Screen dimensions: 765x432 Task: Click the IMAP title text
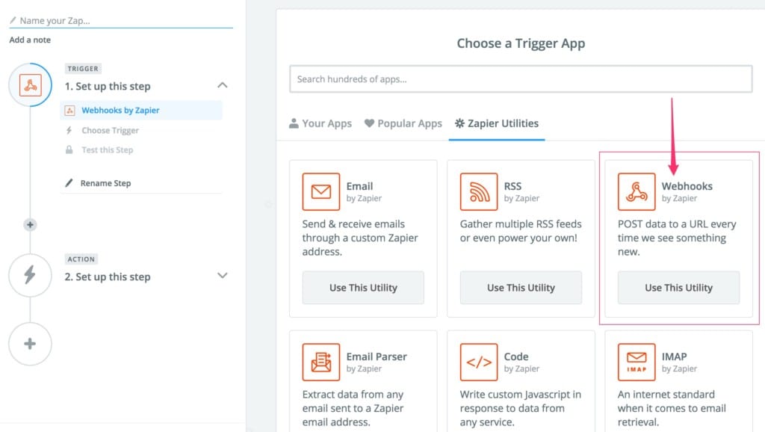(674, 357)
